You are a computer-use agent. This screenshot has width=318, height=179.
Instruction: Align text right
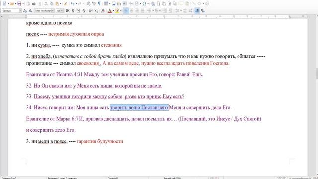click(137, 11)
